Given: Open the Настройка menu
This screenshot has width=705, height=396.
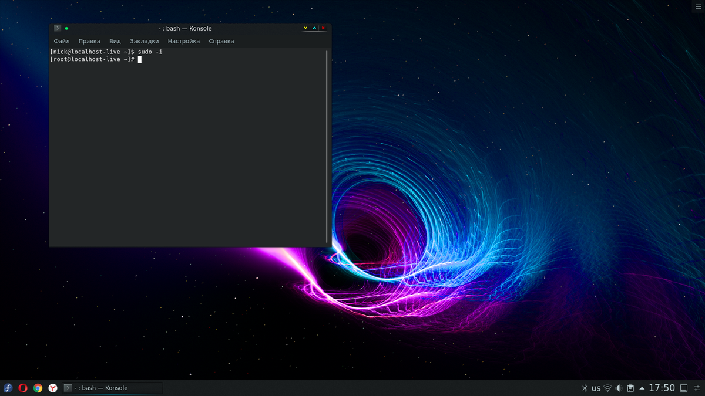Looking at the screenshot, I should click(x=184, y=41).
